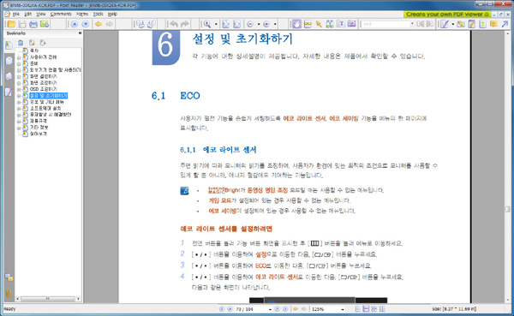Open the Comments menu

pyautogui.click(x=61, y=14)
